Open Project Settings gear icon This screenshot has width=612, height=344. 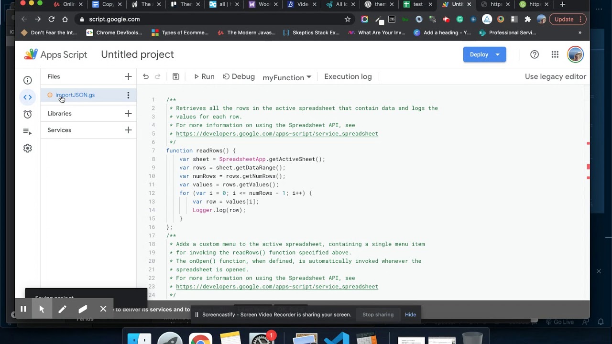point(28,149)
